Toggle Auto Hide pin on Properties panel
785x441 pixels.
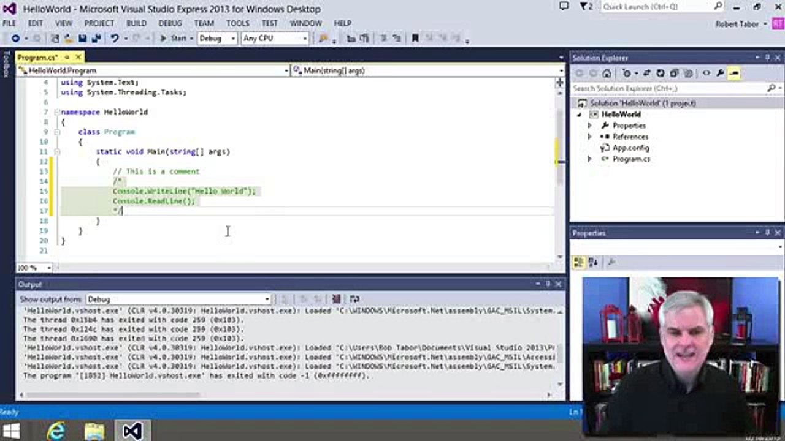coord(767,233)
